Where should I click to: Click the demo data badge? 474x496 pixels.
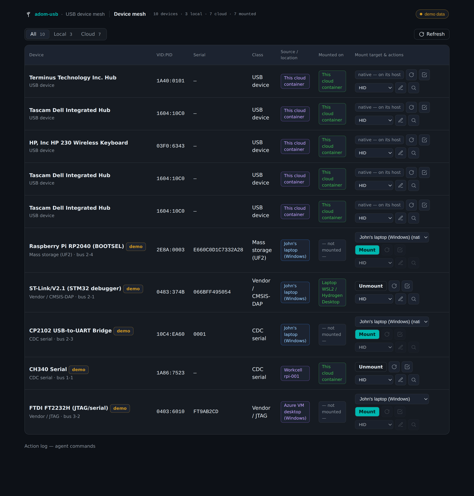pyautogui.click(x=432, y=14)
